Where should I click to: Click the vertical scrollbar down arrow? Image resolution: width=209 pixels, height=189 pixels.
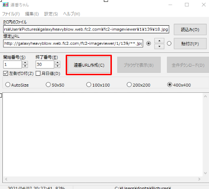[205, 173]
